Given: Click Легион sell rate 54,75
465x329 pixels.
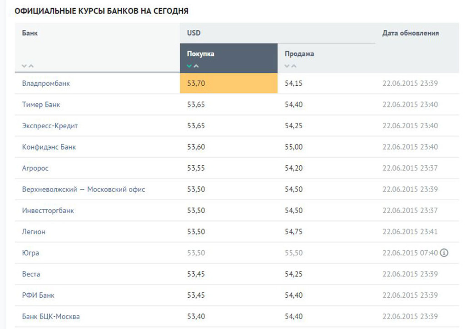Looking at the screenshot, I should [x=294, y=232].
